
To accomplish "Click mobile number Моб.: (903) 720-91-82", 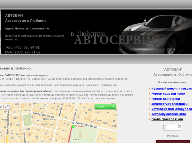I will click(x=23, y=52).
